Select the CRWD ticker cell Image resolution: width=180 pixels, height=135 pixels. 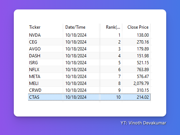click(x=45, y=90)
